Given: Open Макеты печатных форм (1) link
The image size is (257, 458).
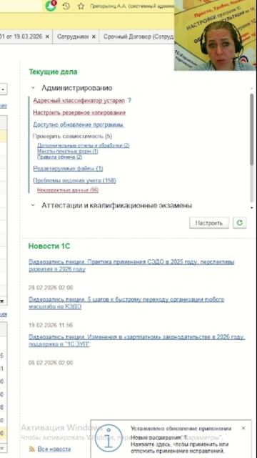Looking at the screenshot, I should (x=68, y=151).
